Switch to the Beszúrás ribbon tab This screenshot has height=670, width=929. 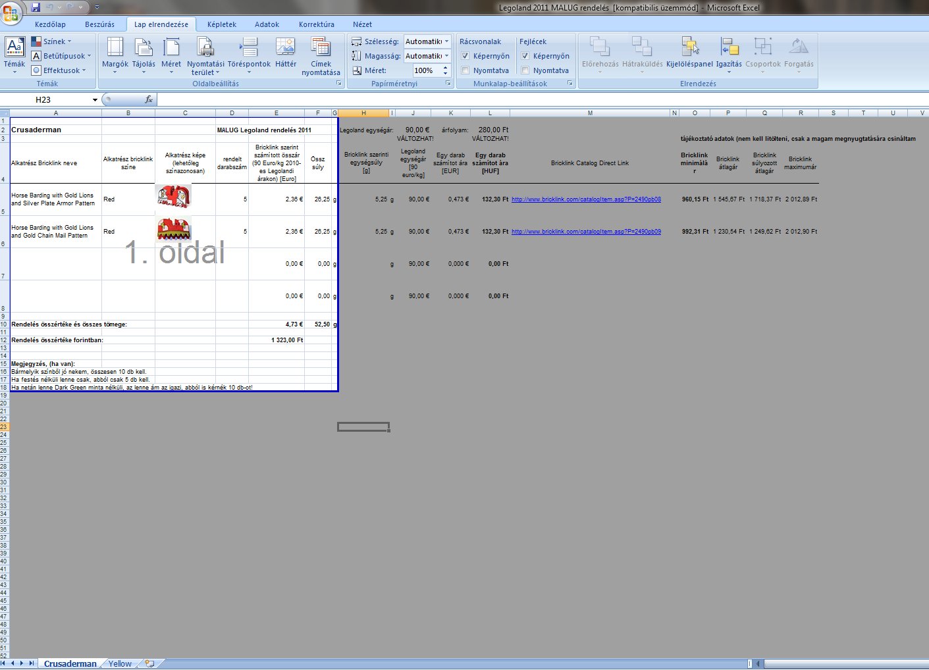[99, 24]
